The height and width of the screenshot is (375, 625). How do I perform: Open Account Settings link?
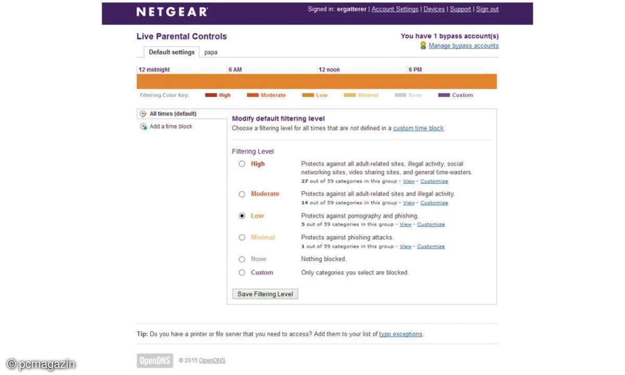395,9
